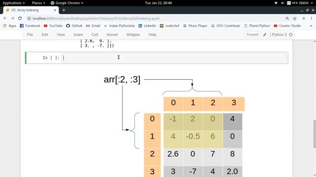The image size is (316, 177).
Task: Open the Jupyter Insert menu
Action: point(78,34)
